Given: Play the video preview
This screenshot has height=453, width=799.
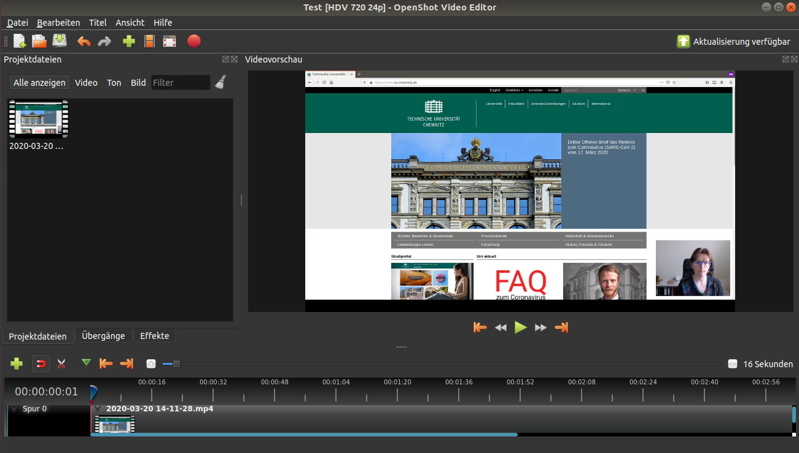Looking at the screenshot, I should [x=521, y=327].
